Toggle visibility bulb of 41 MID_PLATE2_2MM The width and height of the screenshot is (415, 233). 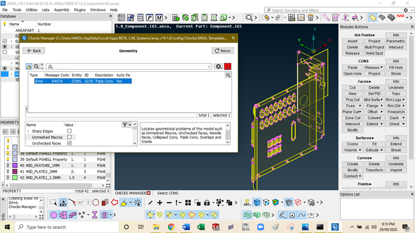pos(8,171)
